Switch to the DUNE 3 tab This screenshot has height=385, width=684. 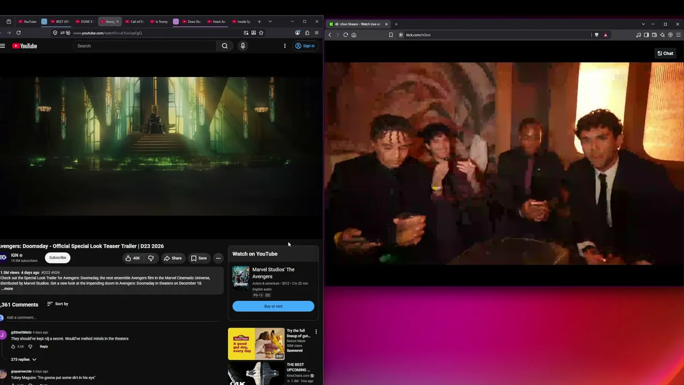pyautogui.click(x=84, y=21)
